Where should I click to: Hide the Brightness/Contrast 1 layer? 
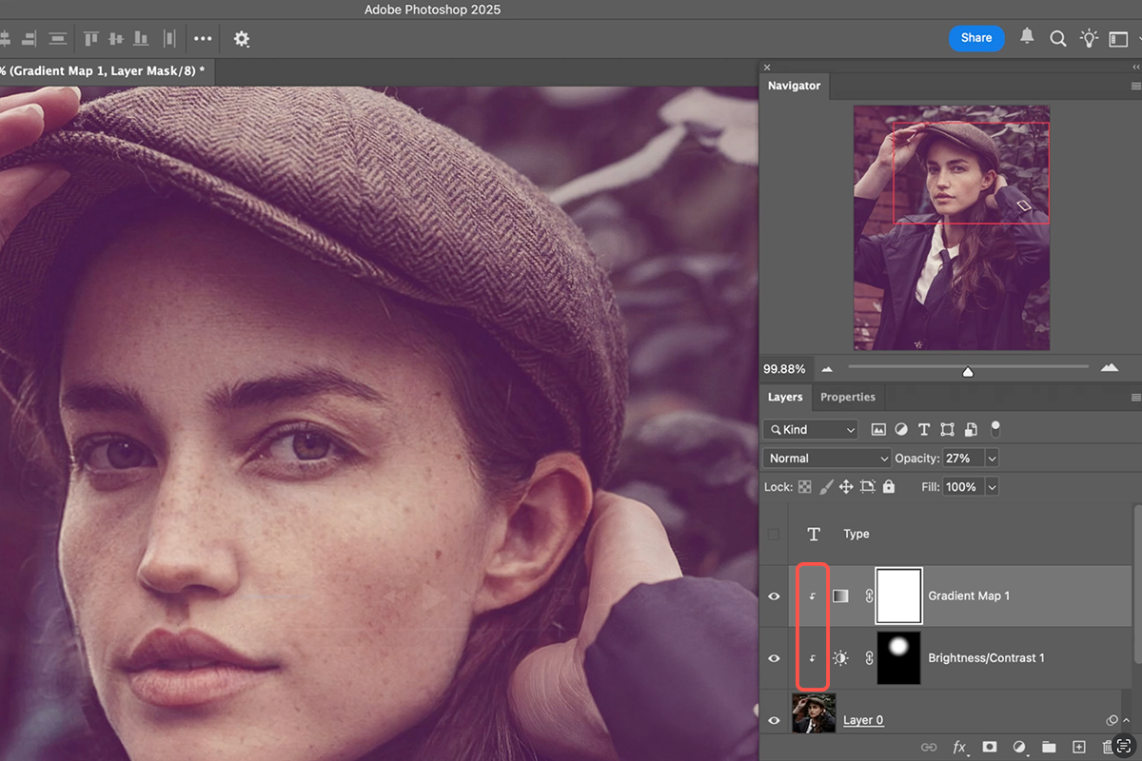tap(774, 658)
